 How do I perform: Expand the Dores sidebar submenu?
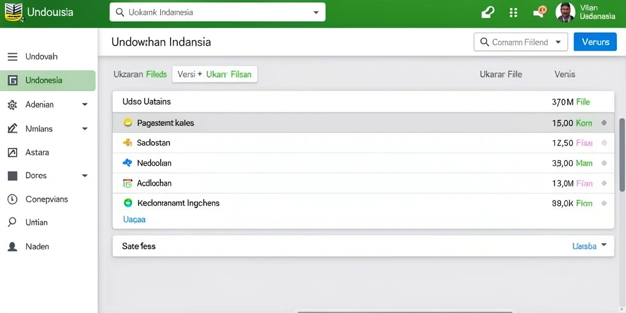(84, 175)
